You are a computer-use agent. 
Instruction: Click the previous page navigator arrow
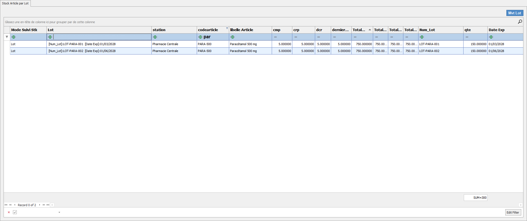(x=10, y=205)
